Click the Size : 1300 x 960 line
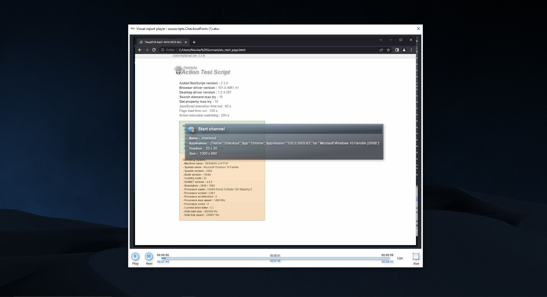547x297 pixels. click(203, 153)
